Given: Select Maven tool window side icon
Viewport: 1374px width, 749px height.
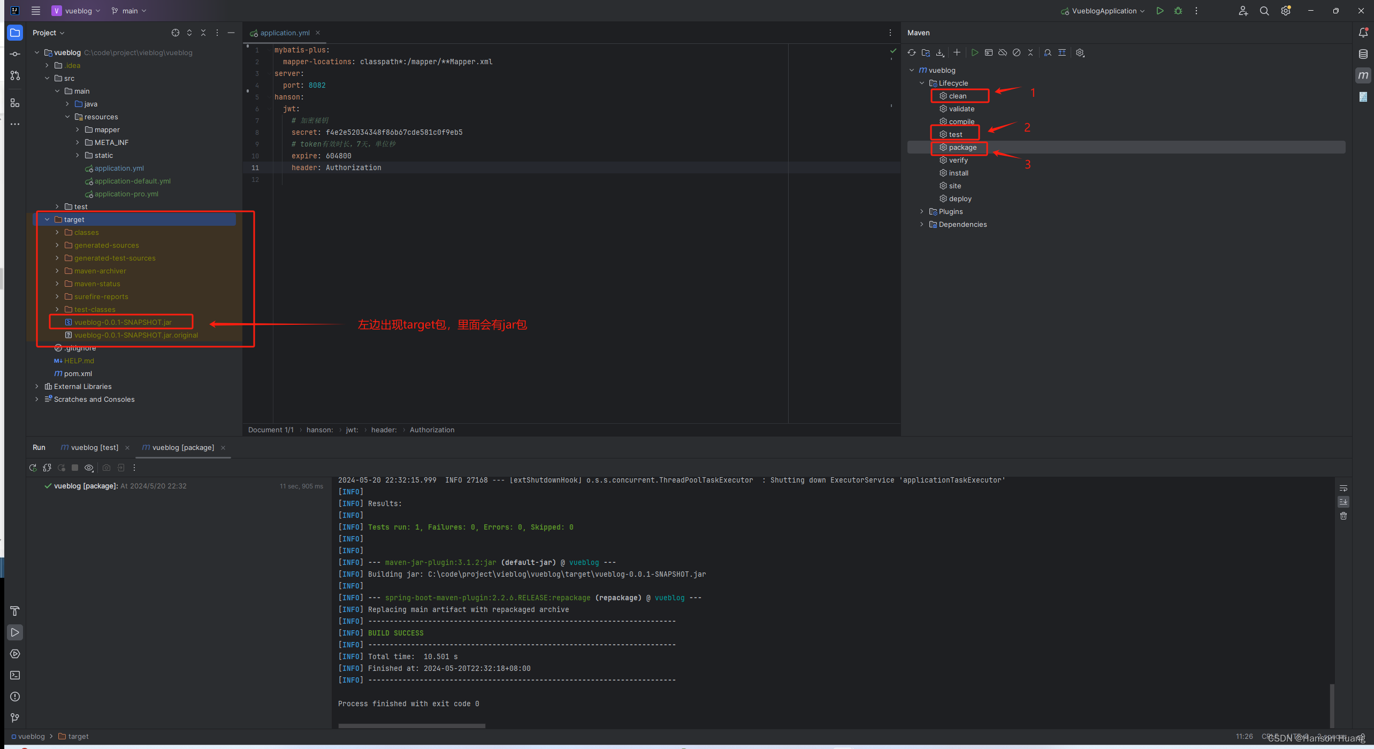Looking at the screenshot, I should point(1363,75).
